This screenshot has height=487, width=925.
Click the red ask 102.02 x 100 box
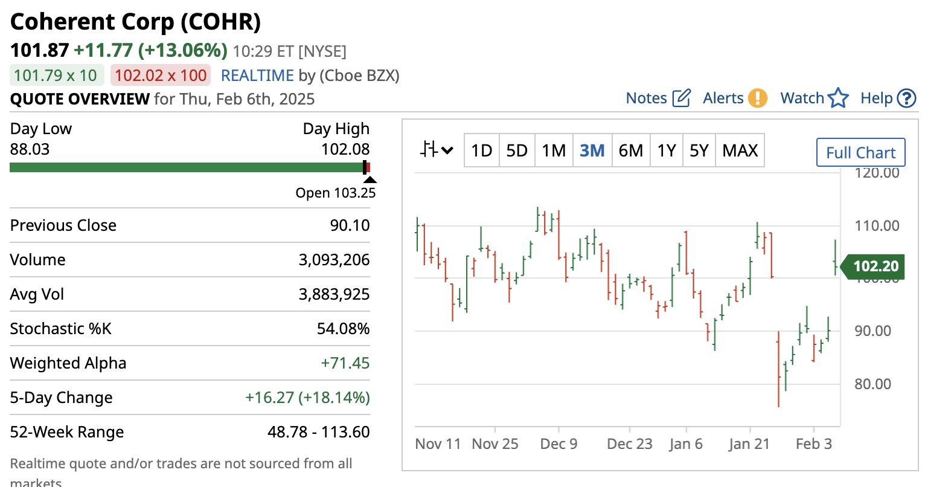(161, 76)
